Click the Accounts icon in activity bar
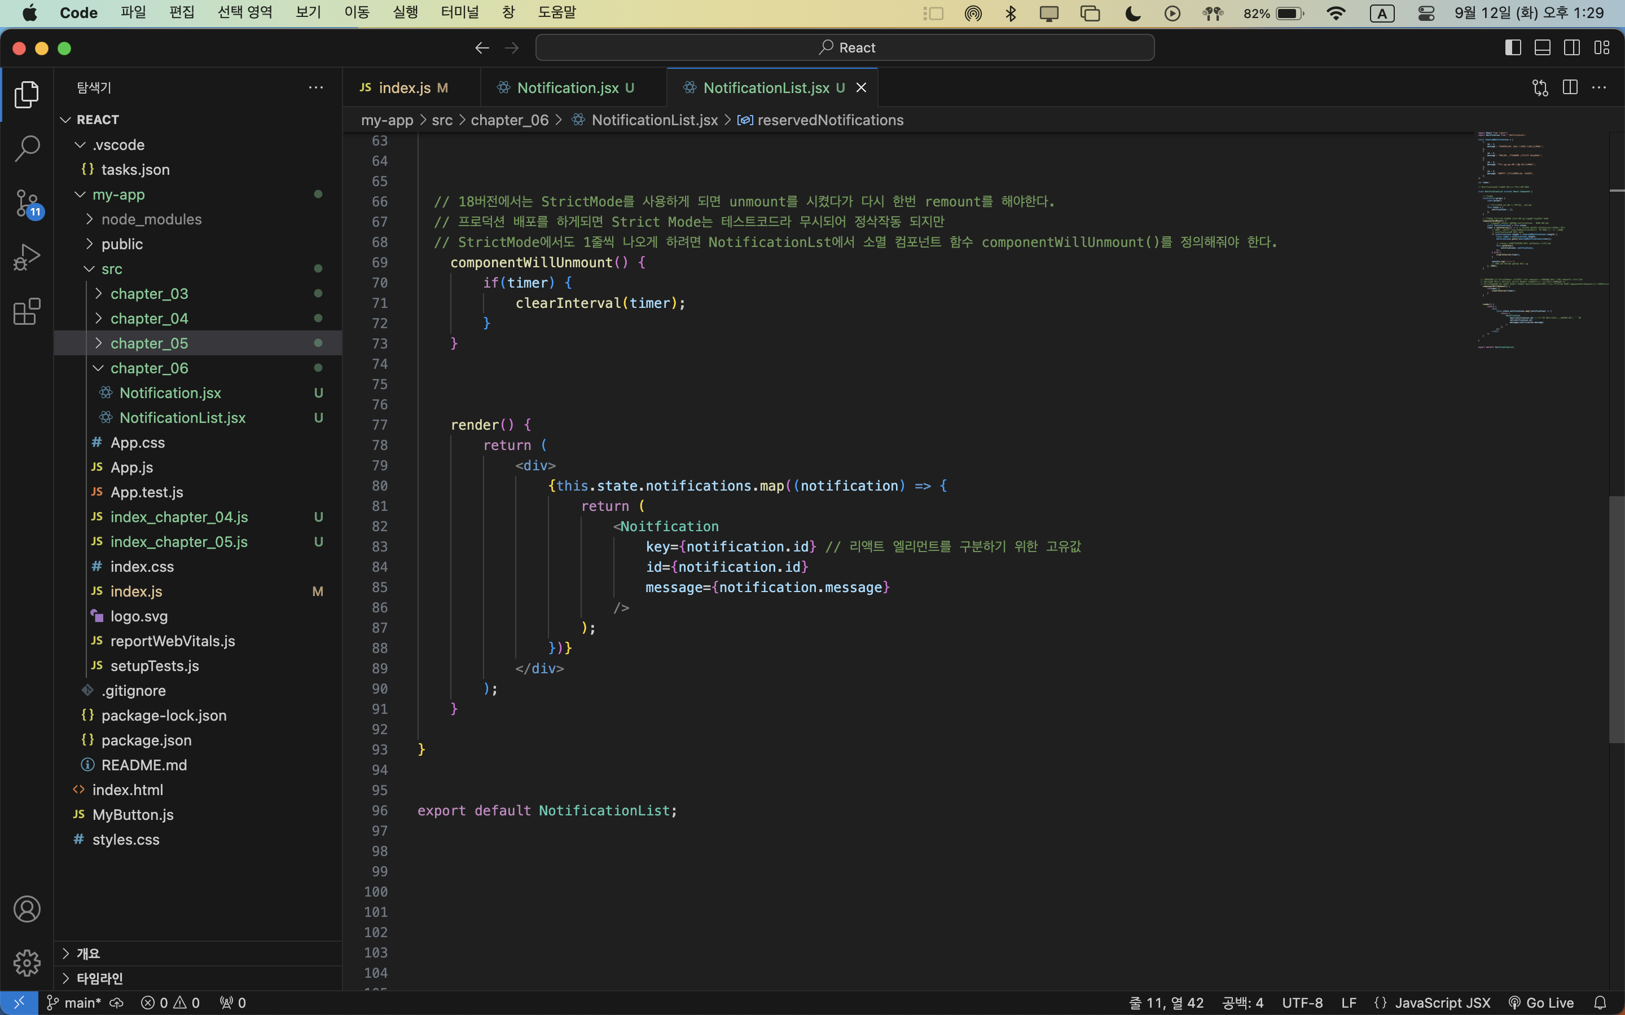The height and width of the screenshot is (1015, 1625). 27,909
